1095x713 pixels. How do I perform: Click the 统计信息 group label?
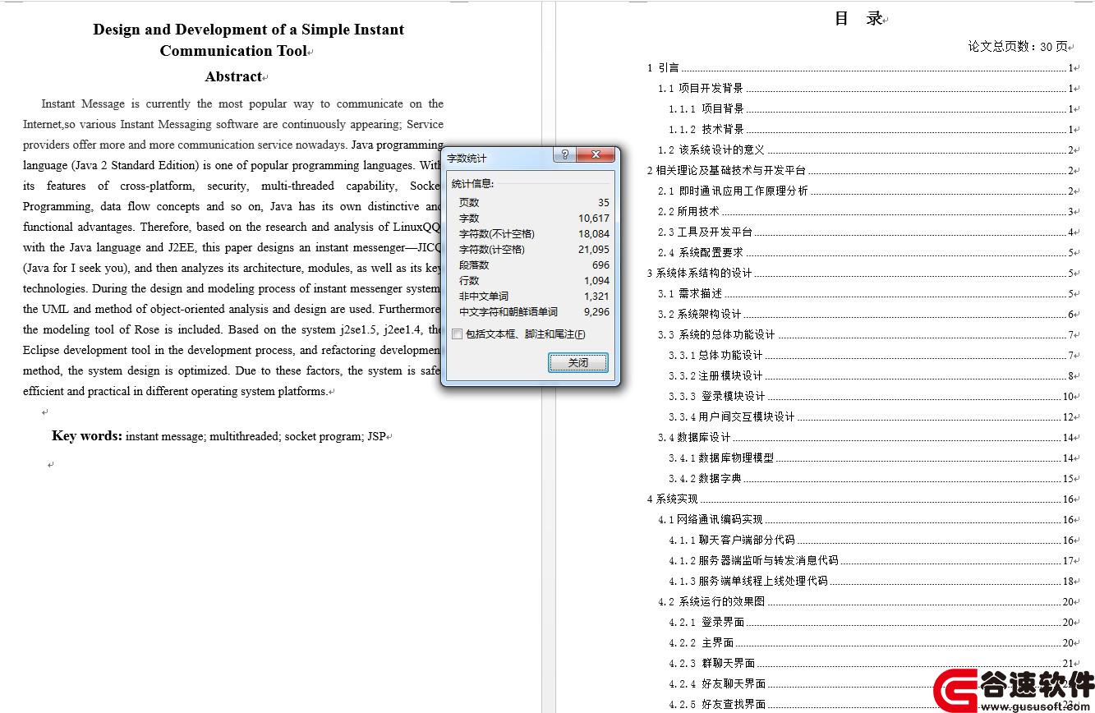click(473, 183)
